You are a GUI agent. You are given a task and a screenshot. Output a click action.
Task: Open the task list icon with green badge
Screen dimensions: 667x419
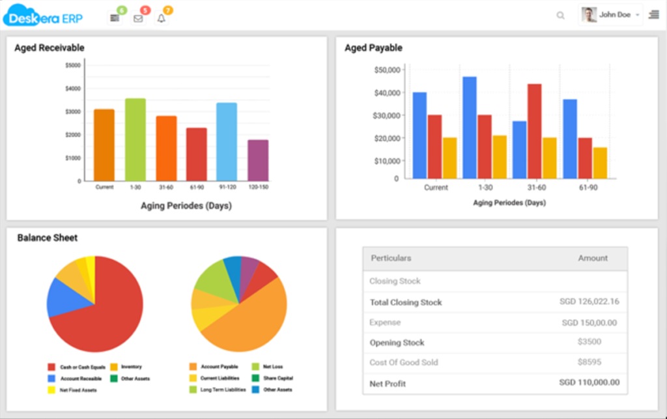coord(115,18)
